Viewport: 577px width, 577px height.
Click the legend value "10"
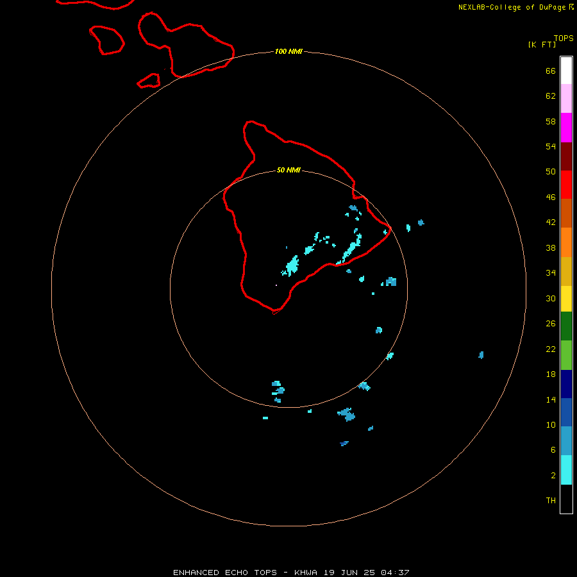tap(551, 425)
